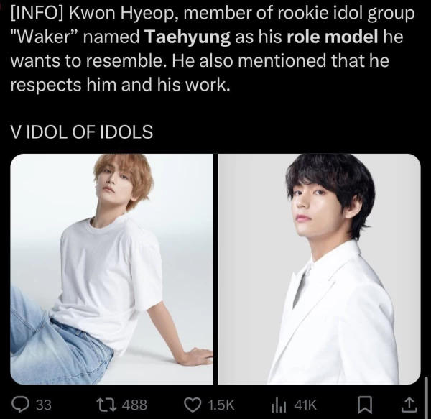Click the thin scrollbar at right edge
The image size is (431, 419).
[x=426, y=398]
